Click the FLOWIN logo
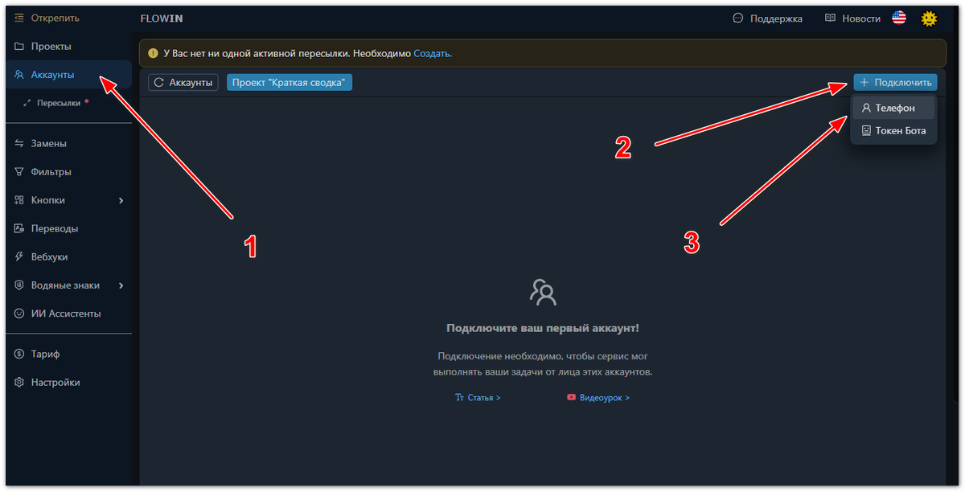Screen dimensions: 965x492 click(162, 18)
